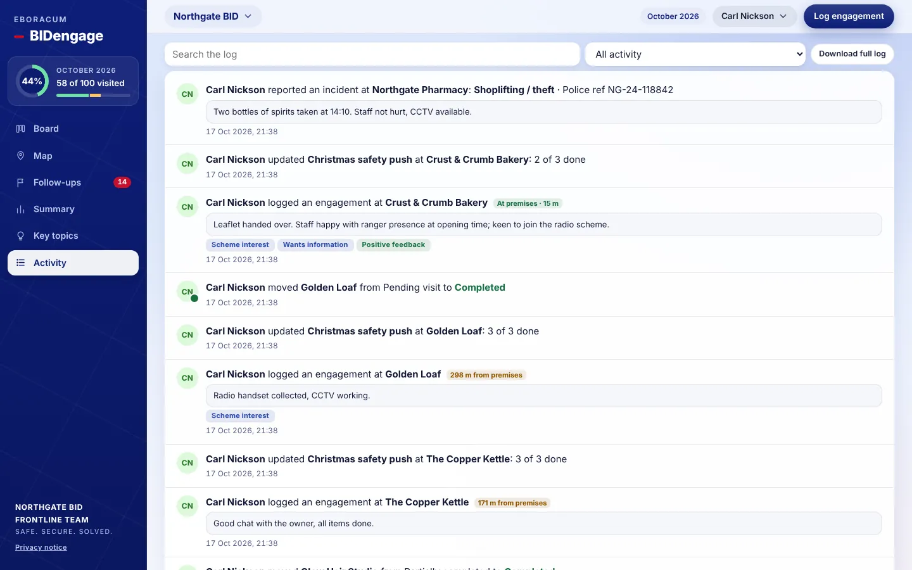The width and height of the screenshot is (912, 570).
Task: Click the visited progress bar under 58 of 100
Action: tap(93, 95)
